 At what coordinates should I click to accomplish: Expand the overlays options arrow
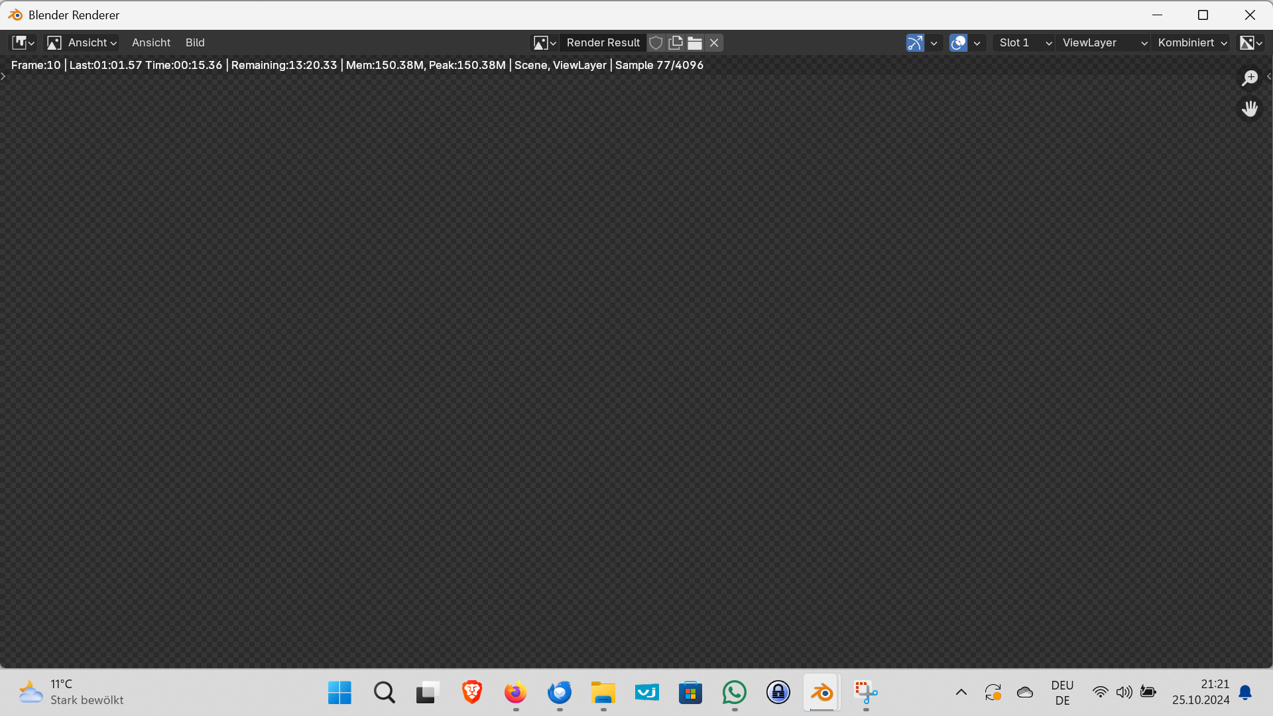click(977, 42)
